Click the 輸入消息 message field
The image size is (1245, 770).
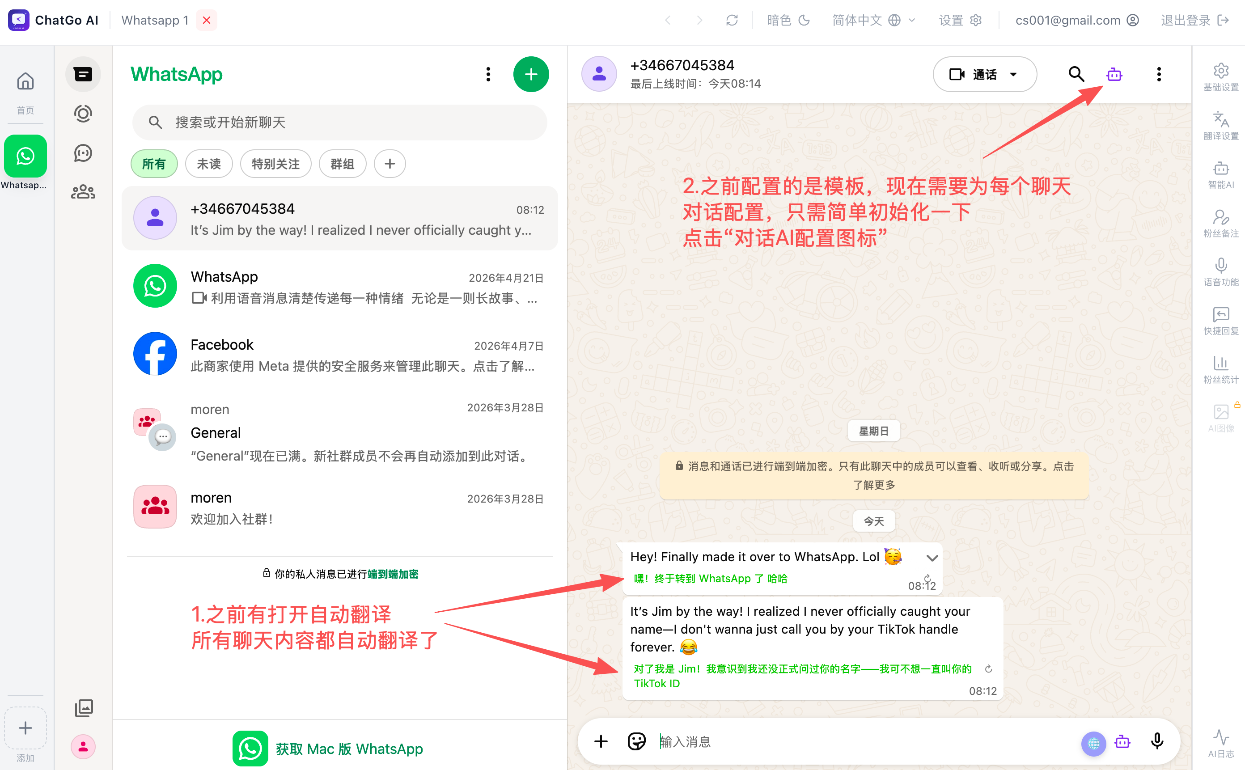(866, 741)
